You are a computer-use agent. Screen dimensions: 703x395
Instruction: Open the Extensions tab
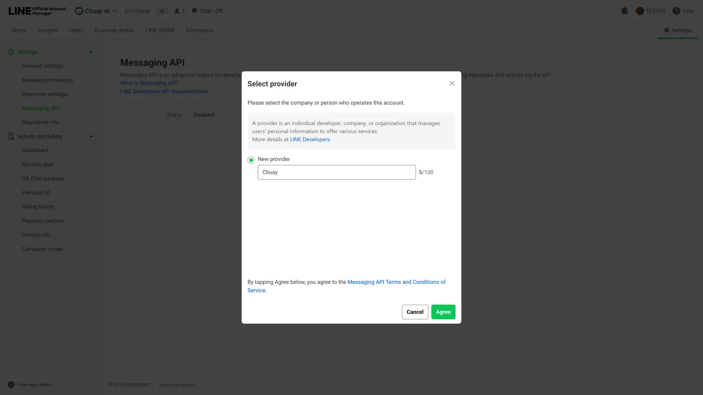click(199, 30)
